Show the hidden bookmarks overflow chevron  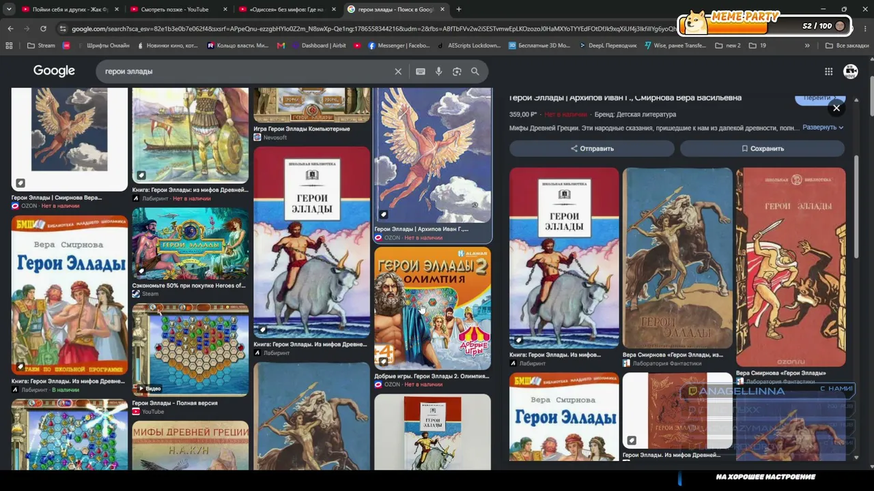point(807,46)
